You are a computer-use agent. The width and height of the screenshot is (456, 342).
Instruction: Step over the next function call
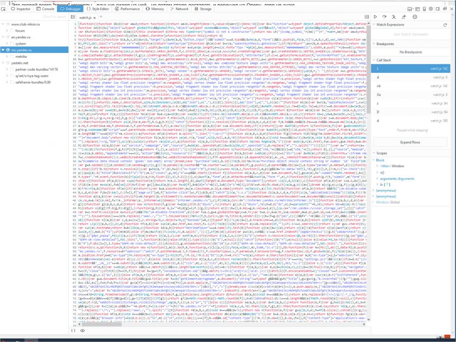pyautogui.click(x=384, y=17)
